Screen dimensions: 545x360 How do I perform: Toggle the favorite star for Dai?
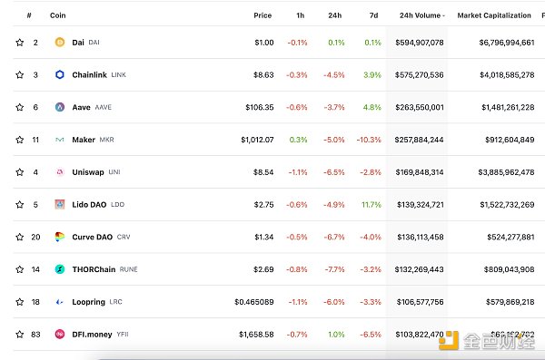point(20,43)
